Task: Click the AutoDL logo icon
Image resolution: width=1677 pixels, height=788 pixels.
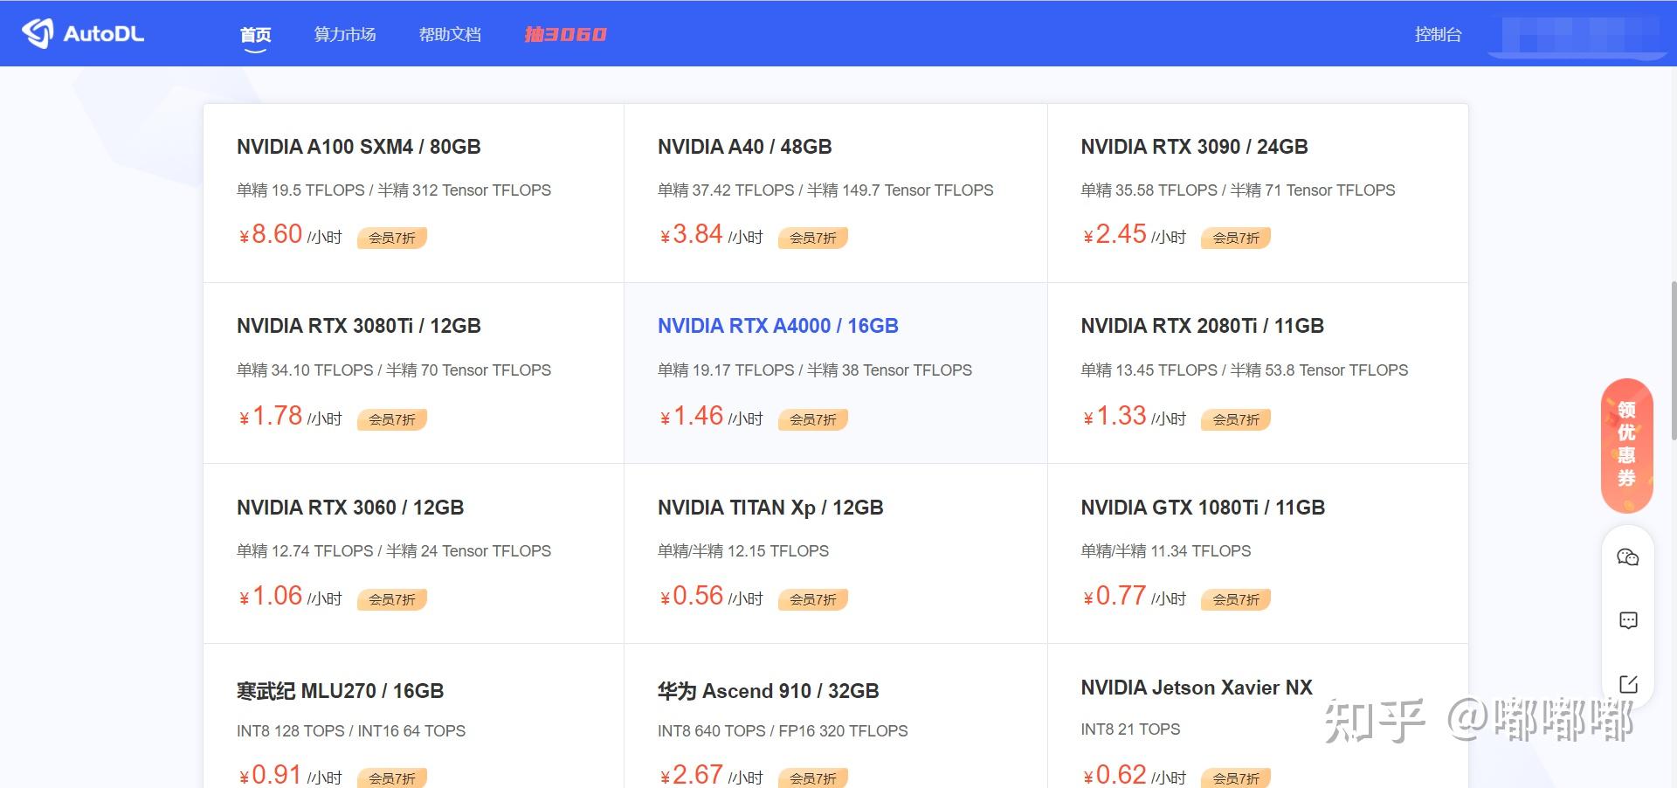Action: coord(38,33)
